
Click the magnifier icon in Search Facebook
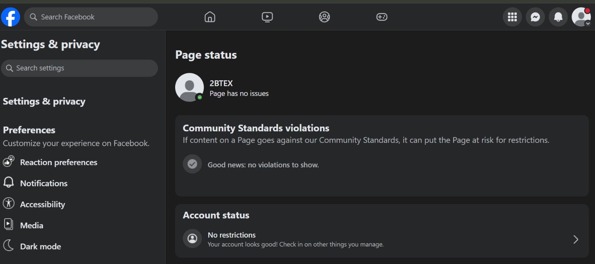coord(33,17)
